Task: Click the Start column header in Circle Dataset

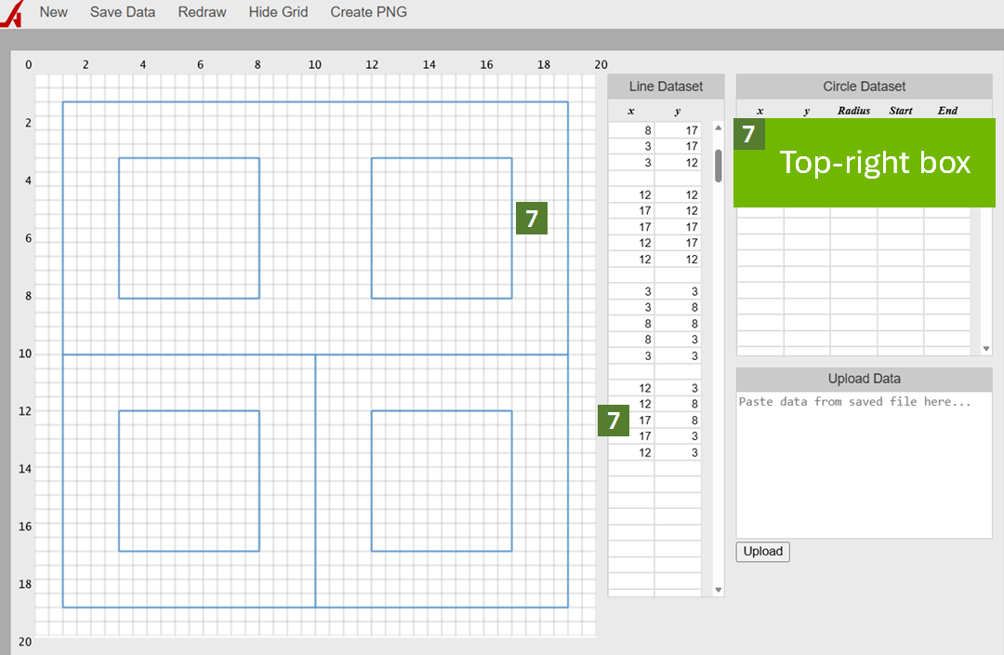Action: coord(901,110)
